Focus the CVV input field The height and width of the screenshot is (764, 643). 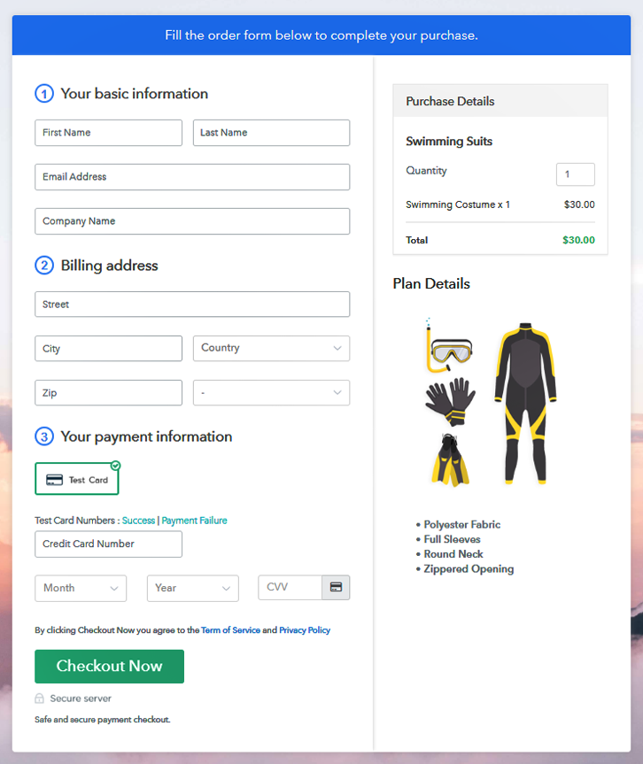[x=290, y=587]
